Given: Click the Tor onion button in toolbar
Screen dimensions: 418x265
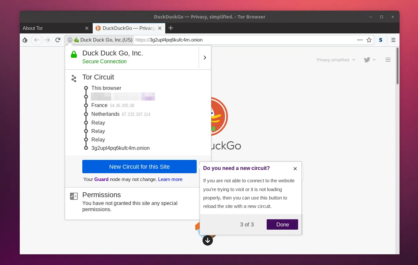Looking at the screenshot, I should point(25,40).
